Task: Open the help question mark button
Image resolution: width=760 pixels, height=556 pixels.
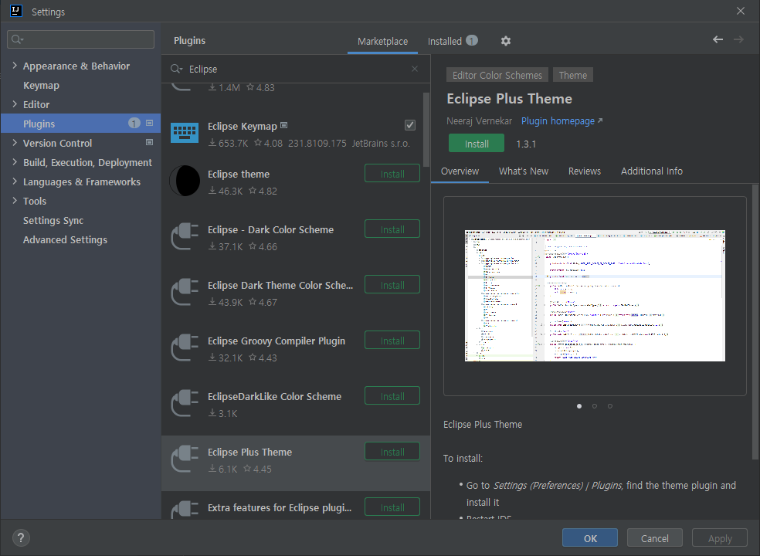Action: pyautogui.click(x=21, y=537)
